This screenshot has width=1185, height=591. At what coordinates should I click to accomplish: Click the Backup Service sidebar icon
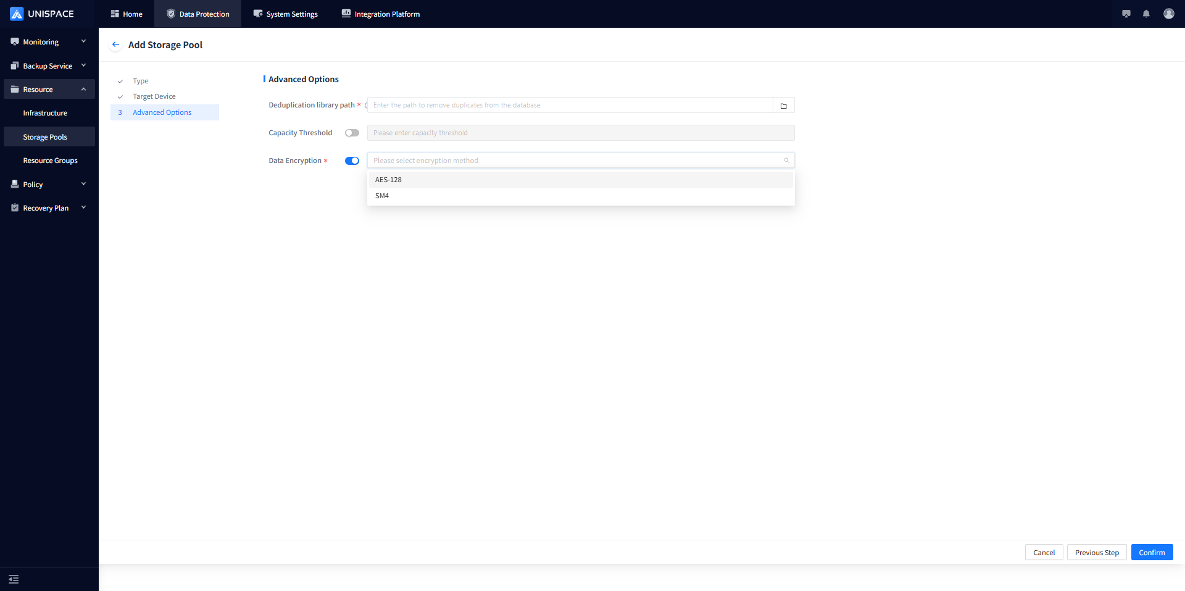point(15,65)
